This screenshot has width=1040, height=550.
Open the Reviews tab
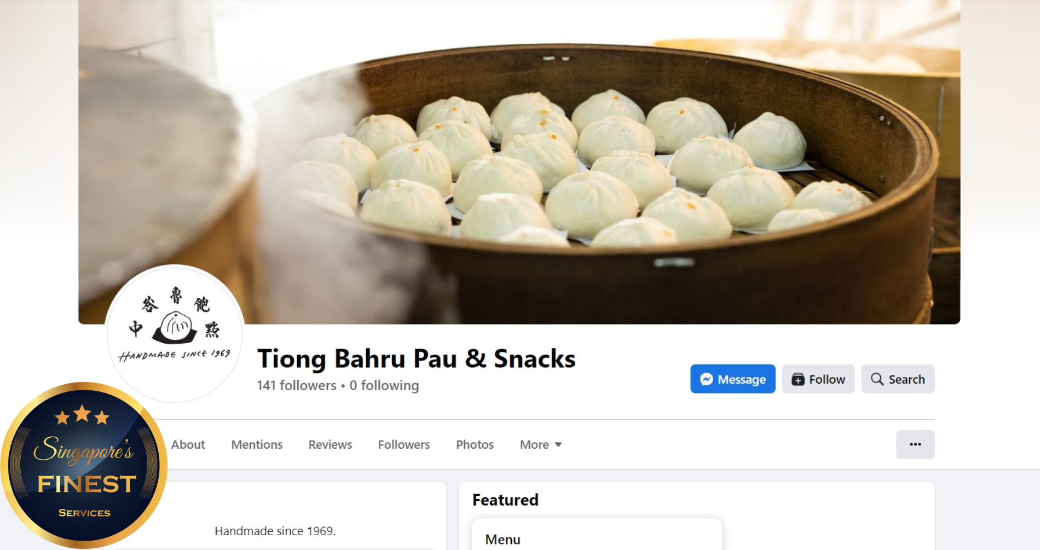330,444
